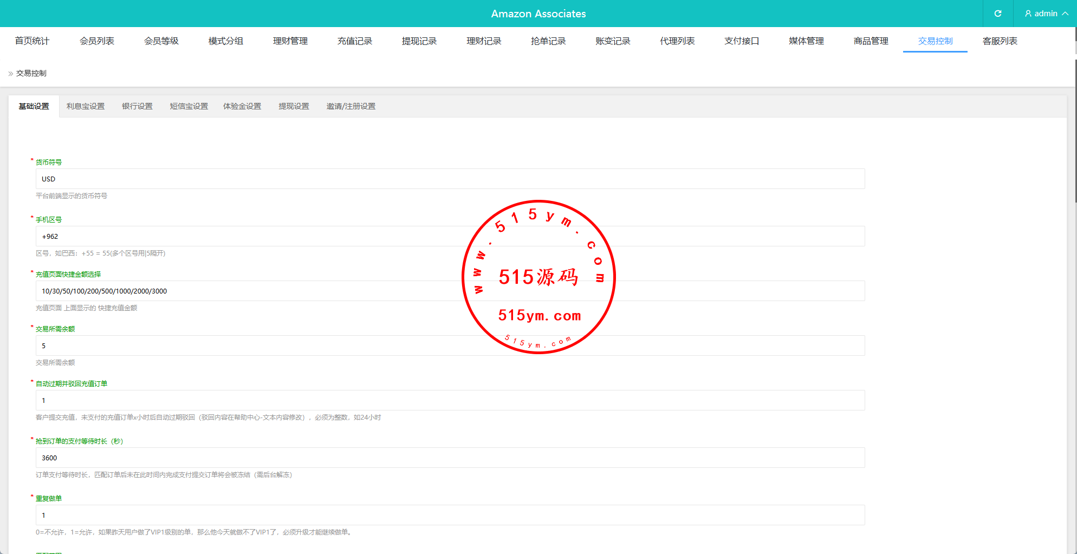Open the 客服列表 menu
This screenshot has height=554, width=1077.
(1000, 41)
